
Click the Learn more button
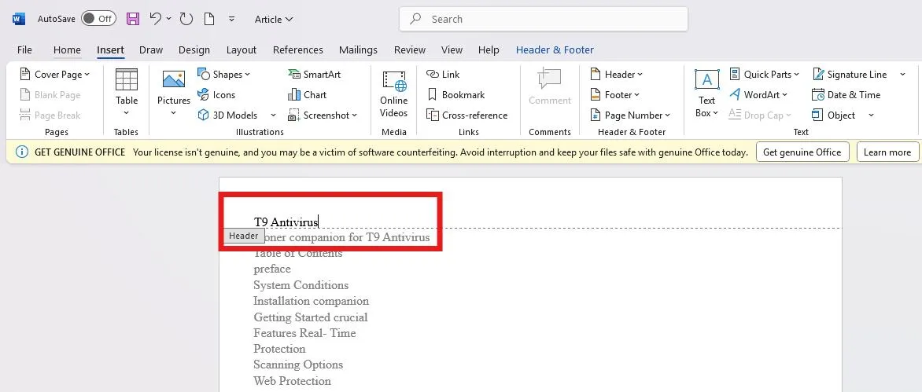coord(887,152)
